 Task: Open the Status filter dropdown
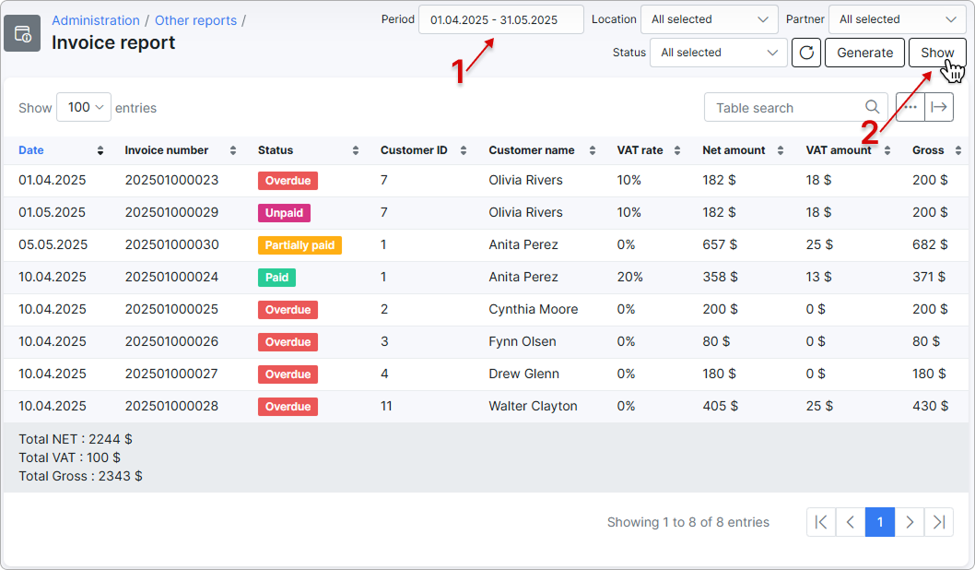[719, 53]
